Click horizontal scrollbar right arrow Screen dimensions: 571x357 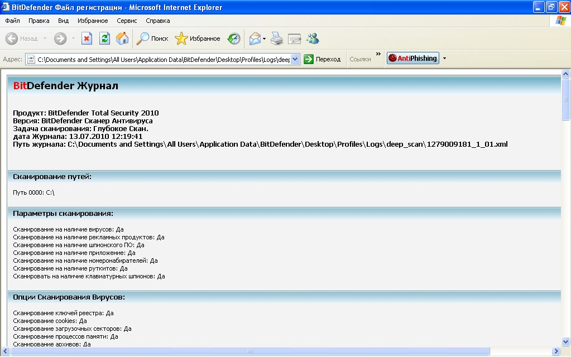[x=556, y=351]
